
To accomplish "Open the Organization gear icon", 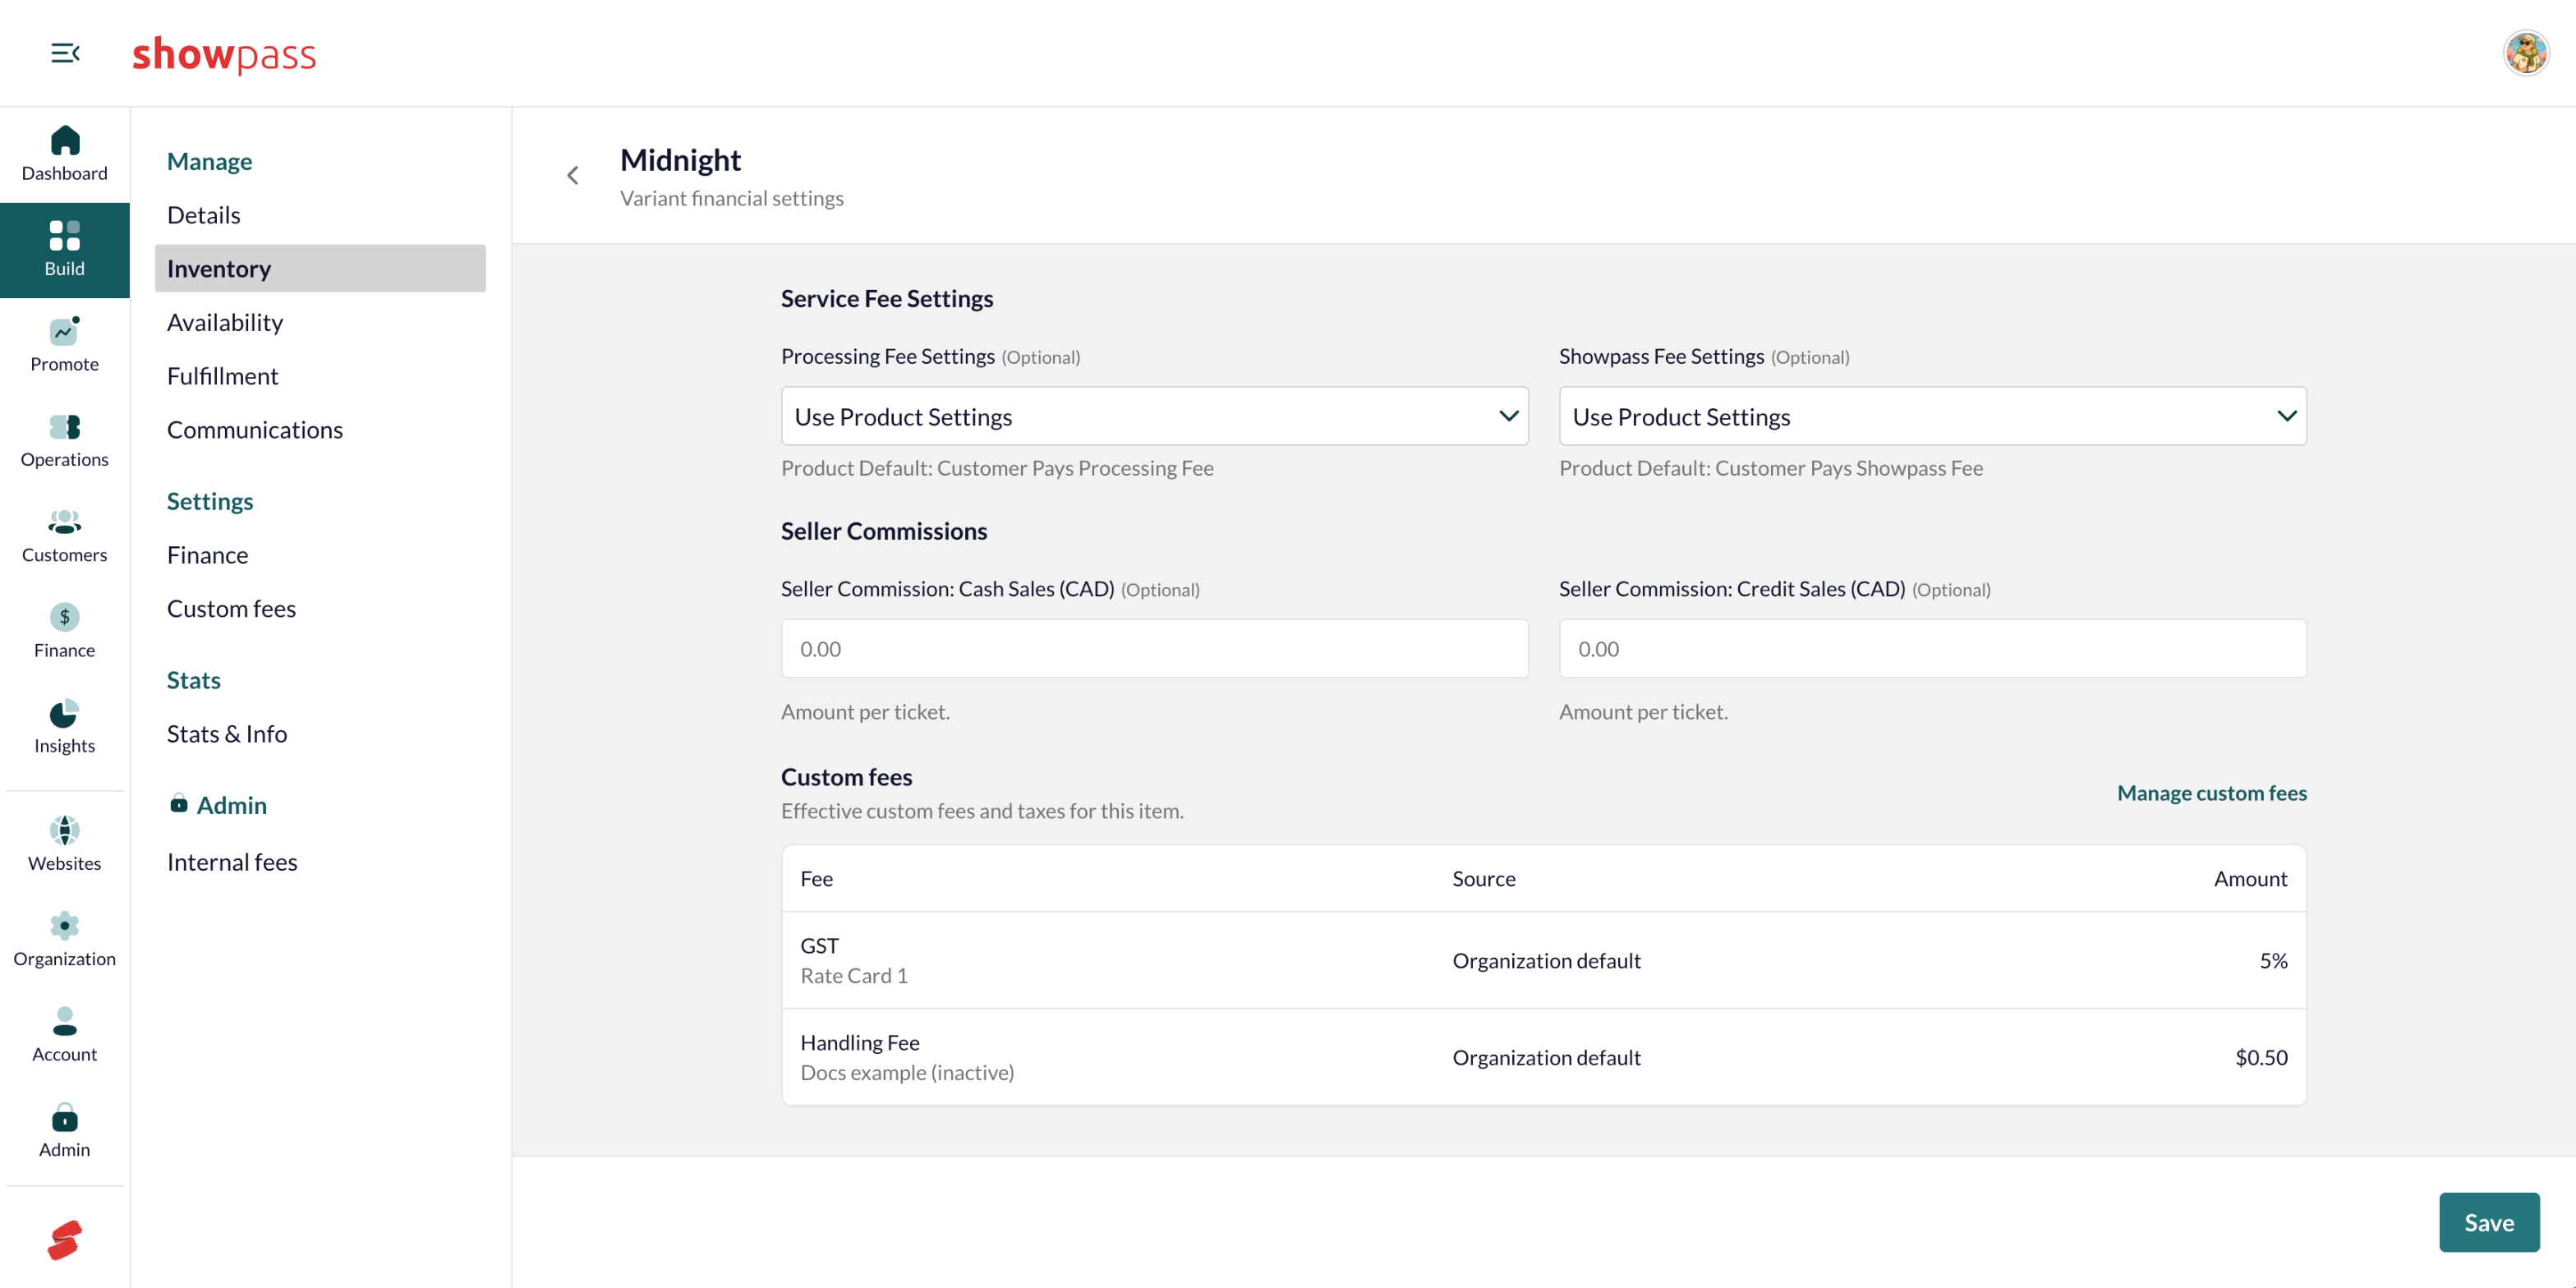I will (65, 925).
